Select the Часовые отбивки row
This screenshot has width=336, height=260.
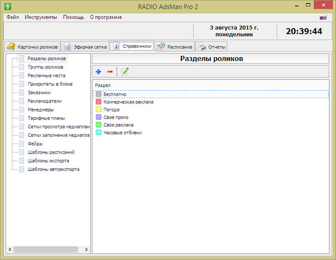(x=122, y=133)
